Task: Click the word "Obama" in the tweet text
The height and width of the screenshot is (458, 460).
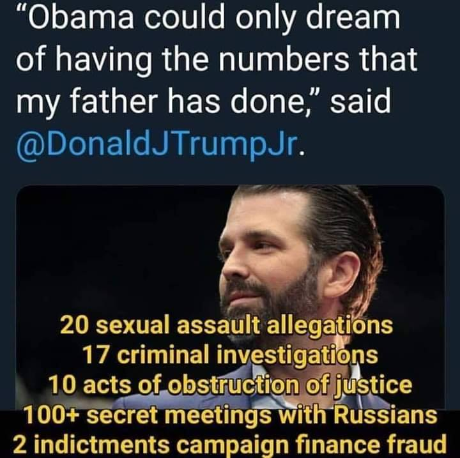Action: 80,18
